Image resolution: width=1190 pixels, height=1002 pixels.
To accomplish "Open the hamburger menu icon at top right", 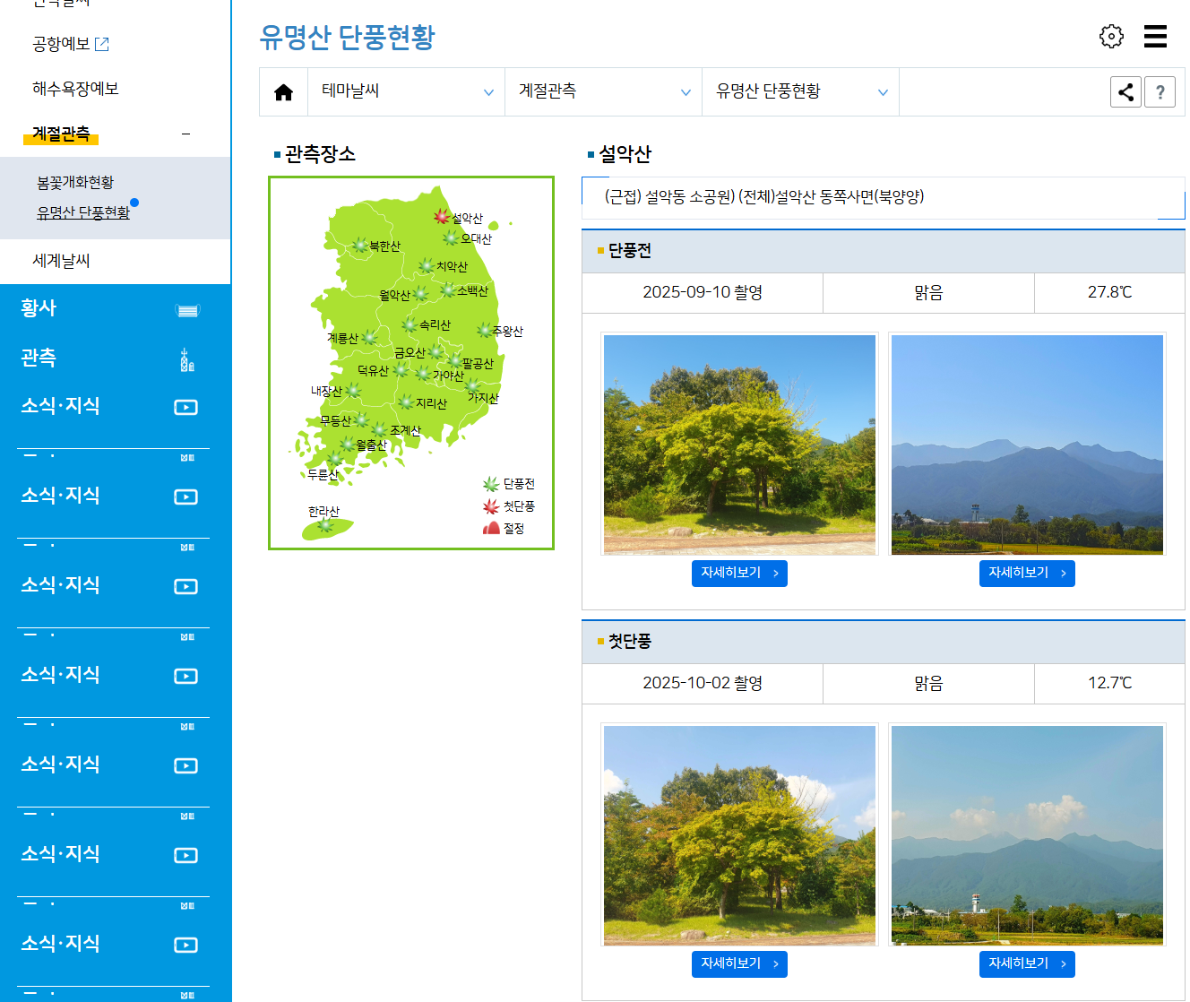I will coord(1155,36).
